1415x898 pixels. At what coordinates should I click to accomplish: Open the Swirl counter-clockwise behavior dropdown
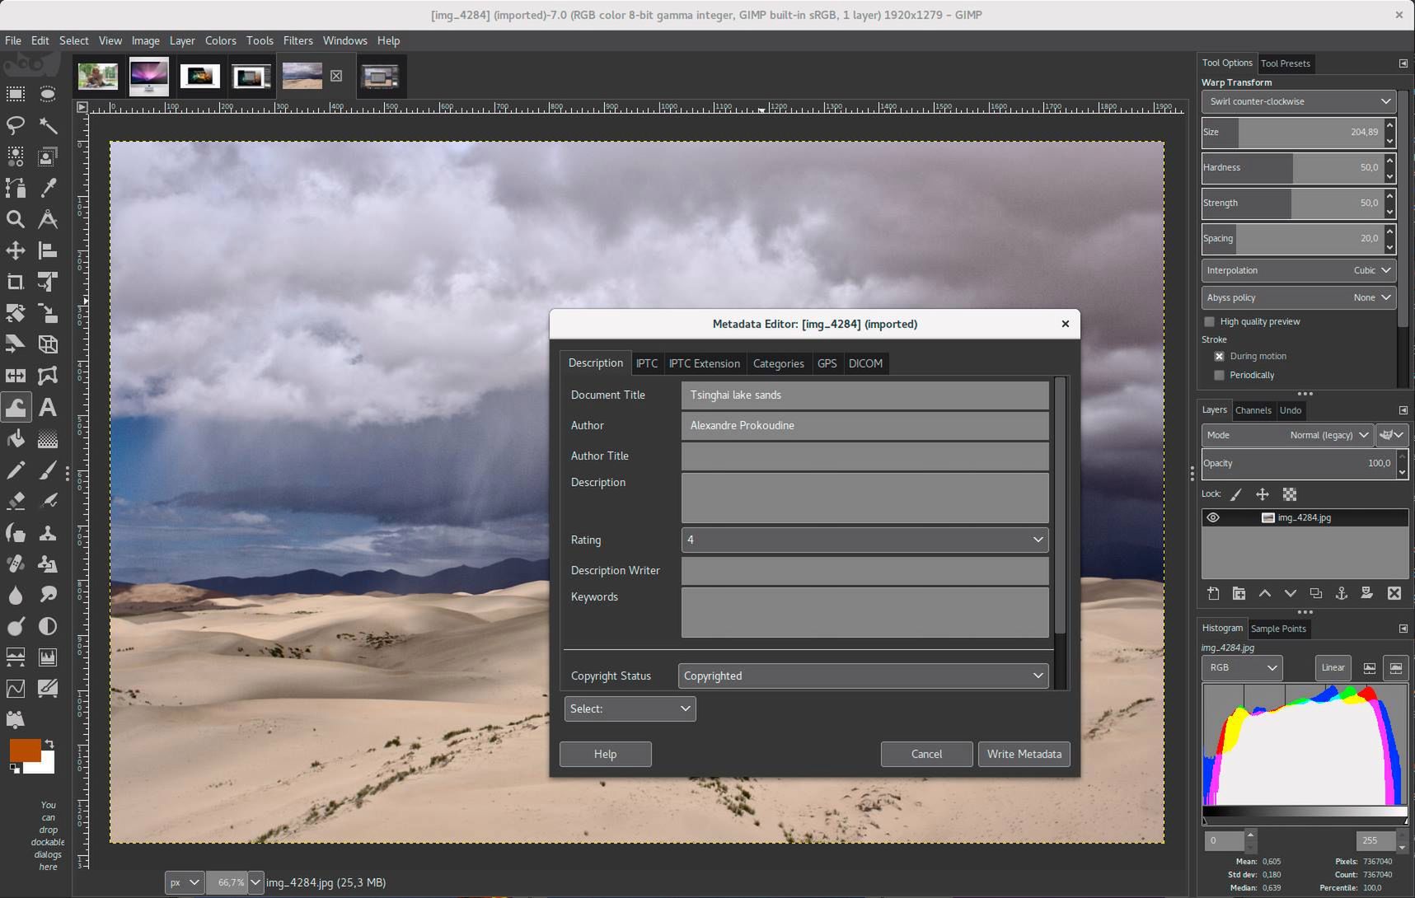point(1297,101)
